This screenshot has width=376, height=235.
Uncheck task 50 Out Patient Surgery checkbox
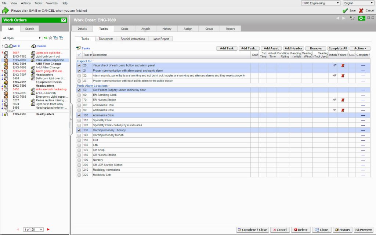(79, 90)
